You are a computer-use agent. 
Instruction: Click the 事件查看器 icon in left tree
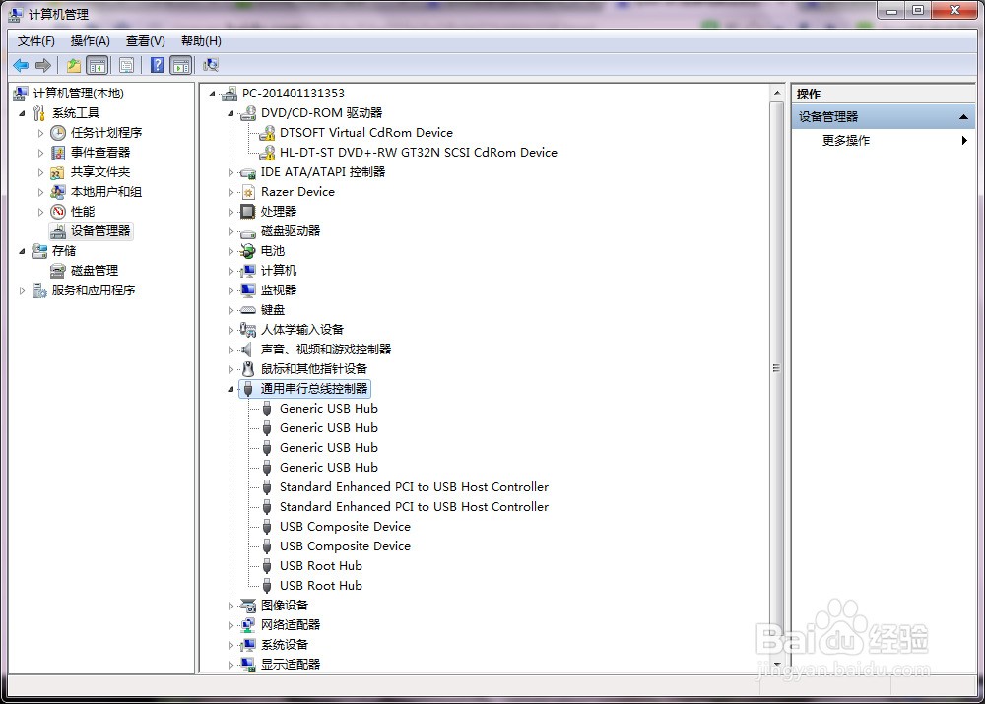pos(59,153)
